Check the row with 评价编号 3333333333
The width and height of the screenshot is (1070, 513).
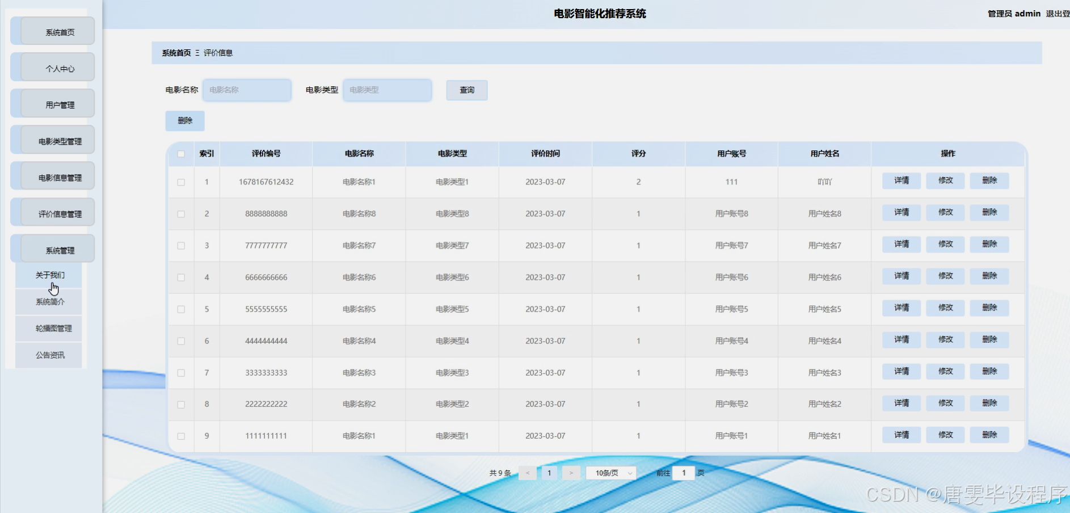coord(181,373)
